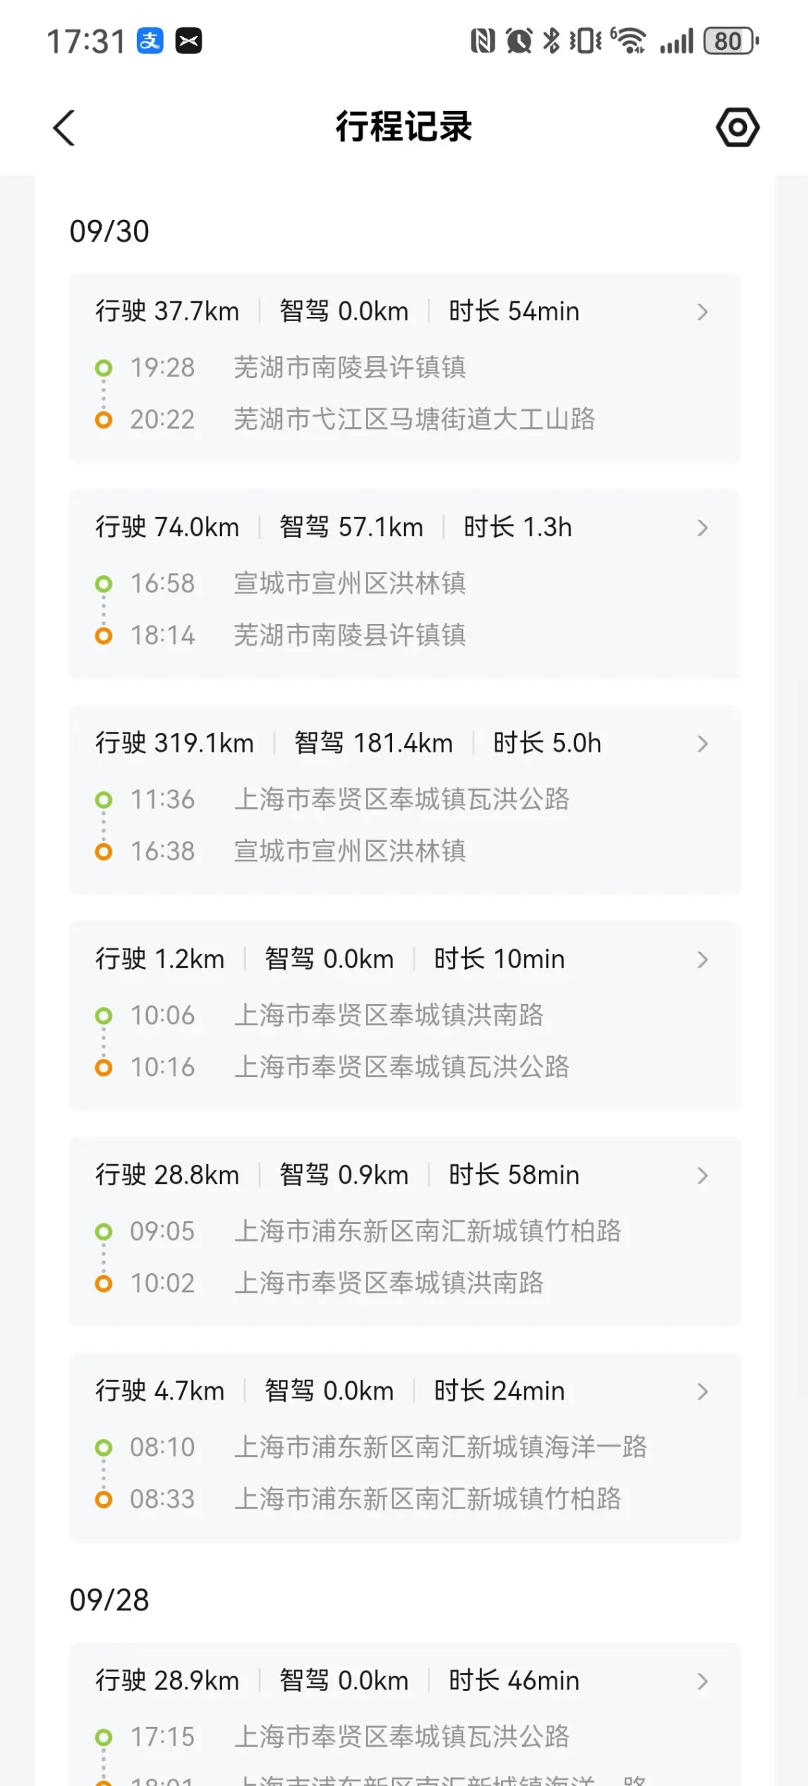This screenshot has width=808, height=1786.
Task: Tap the 11:36 start point 上海市奉贤区奉城镇瓦洪公路
Action: (401, 800)
